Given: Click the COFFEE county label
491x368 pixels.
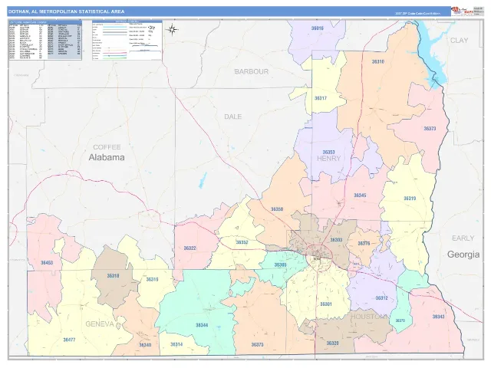Looking at the screenshot, I should [x=107, y=147].
